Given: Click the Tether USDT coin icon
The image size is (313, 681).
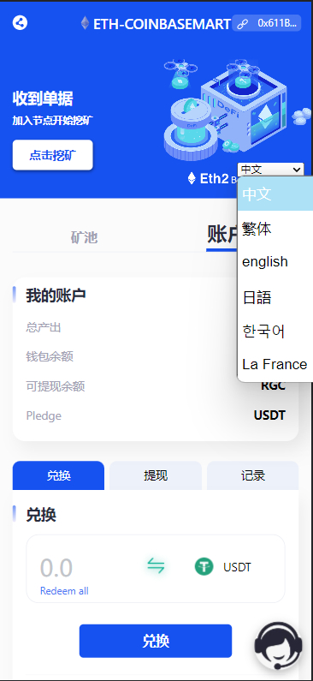Looking at the screenshot, I should click(x=204, y=567).
